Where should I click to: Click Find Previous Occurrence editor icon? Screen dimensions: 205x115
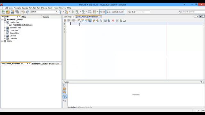83,20
